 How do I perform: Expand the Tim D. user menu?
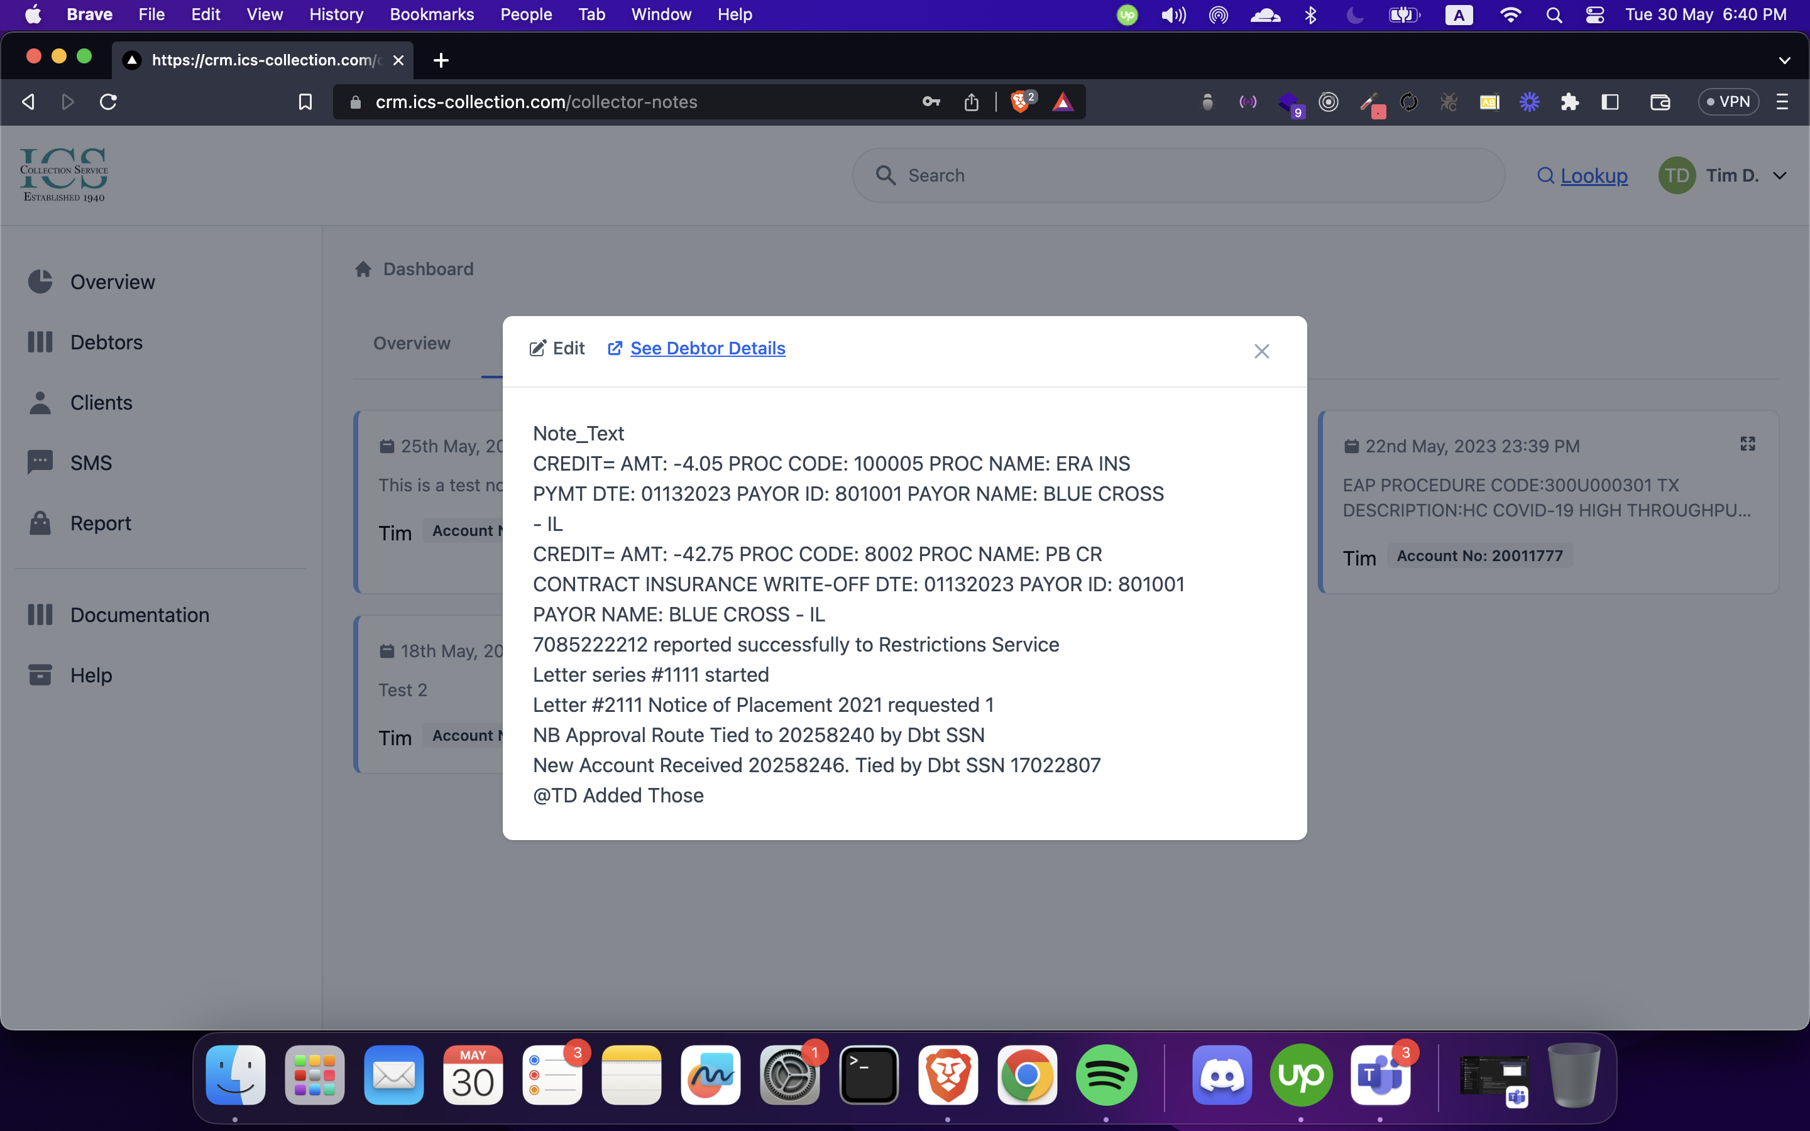(x=1779, y=176)
